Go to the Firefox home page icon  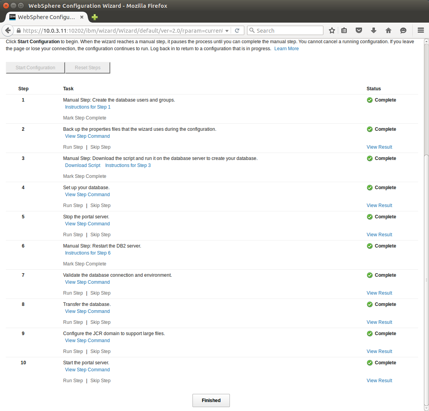(388, 31)
